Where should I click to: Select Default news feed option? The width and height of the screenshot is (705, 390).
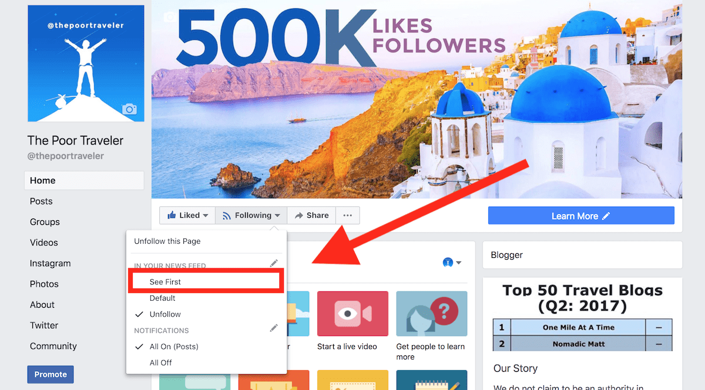click(x=163, y=298)
